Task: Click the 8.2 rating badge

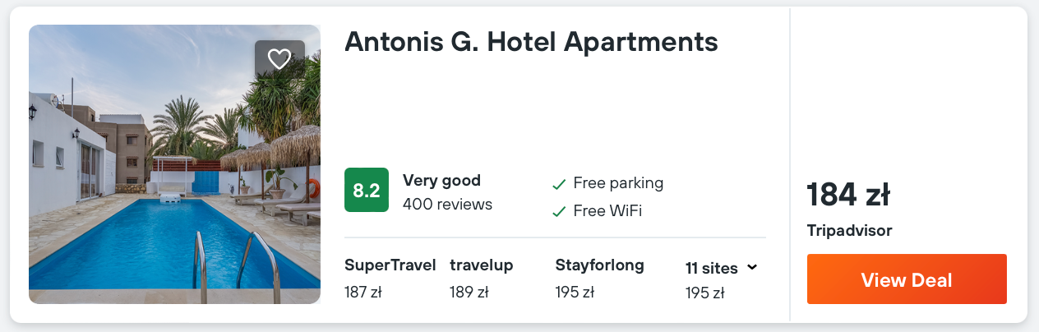Action: tap(366, 190)
